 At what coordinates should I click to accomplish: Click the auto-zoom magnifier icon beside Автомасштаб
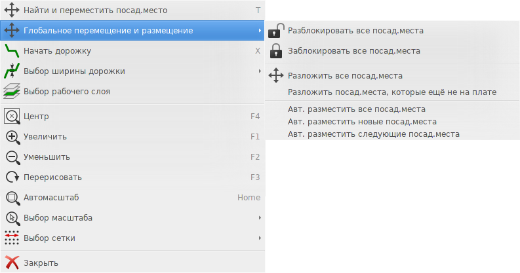point(12,198)
